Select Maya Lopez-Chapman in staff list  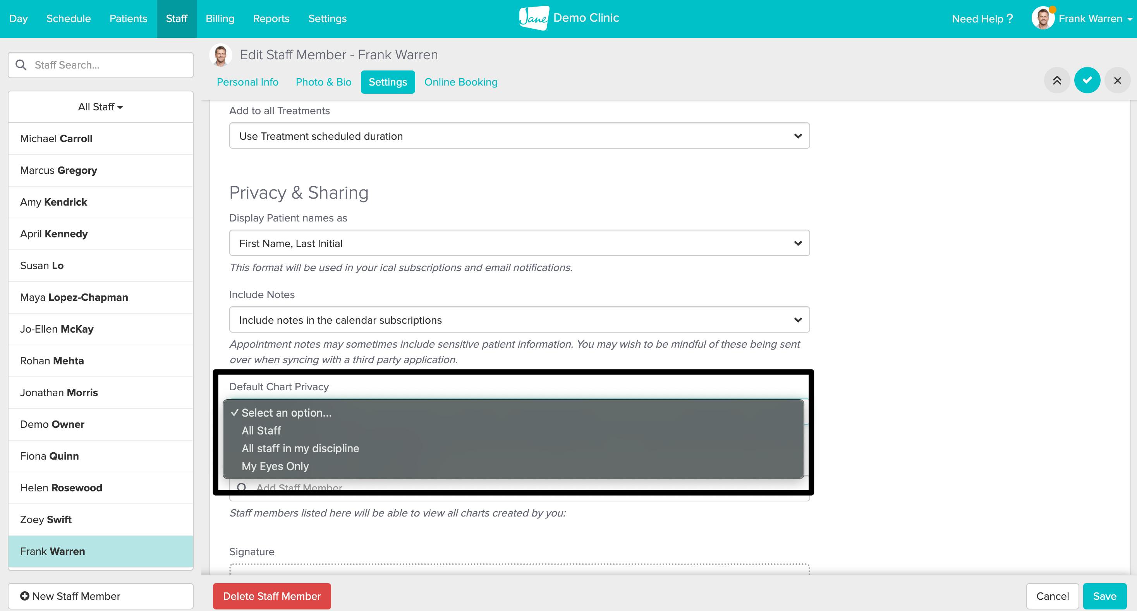click(x=101, y=297)
